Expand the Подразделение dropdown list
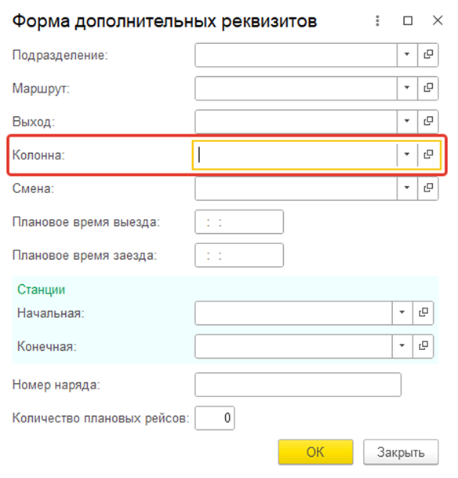 pos(407,55)
